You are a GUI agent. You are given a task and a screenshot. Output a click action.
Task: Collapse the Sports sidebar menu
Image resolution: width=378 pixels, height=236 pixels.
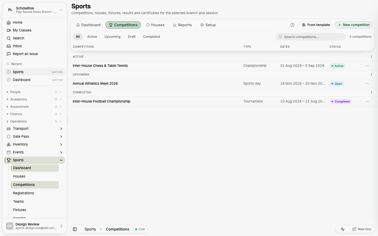61,160
